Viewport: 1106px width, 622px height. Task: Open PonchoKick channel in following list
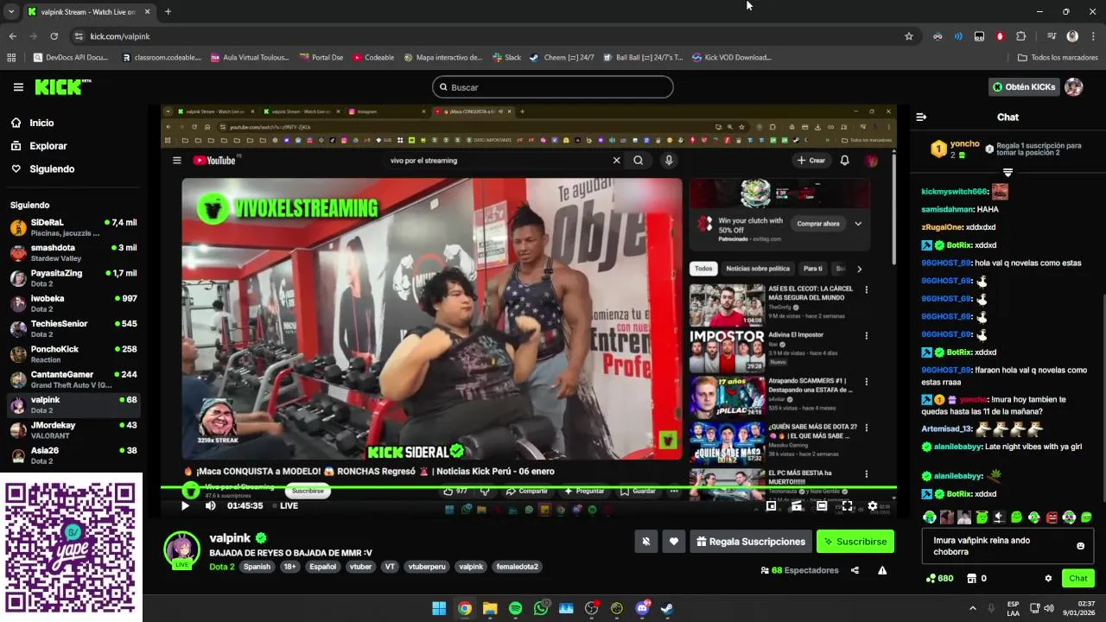pos(73,354)
